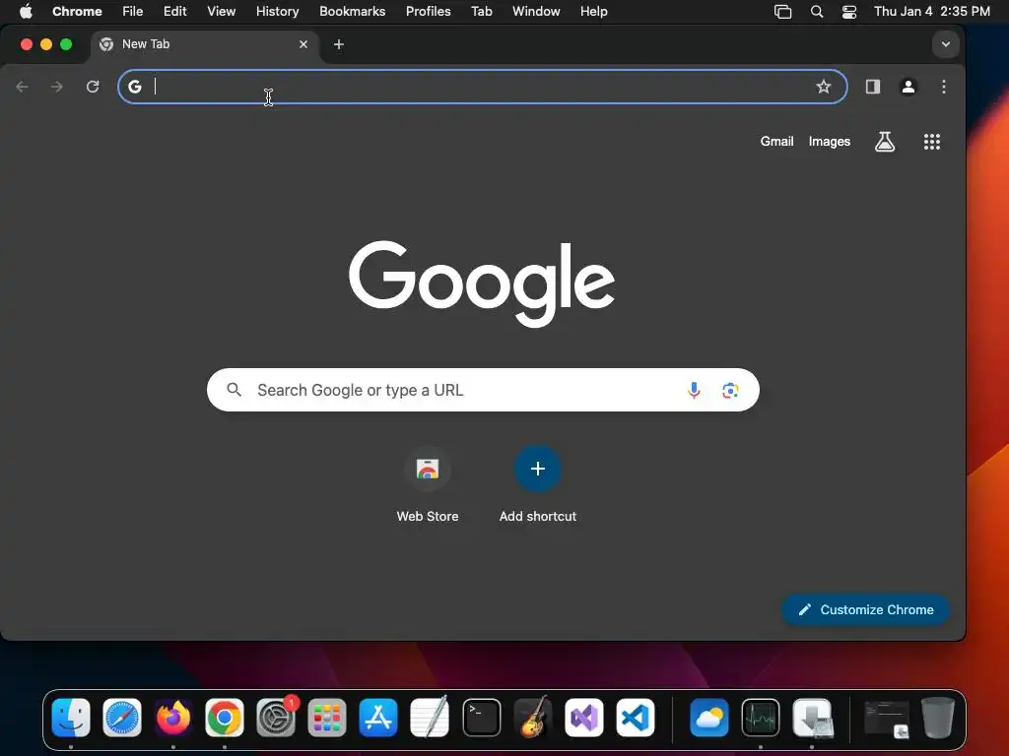The image size is (1009, 756).
Task: Open the Tab menu
Action: click(481, 12)
